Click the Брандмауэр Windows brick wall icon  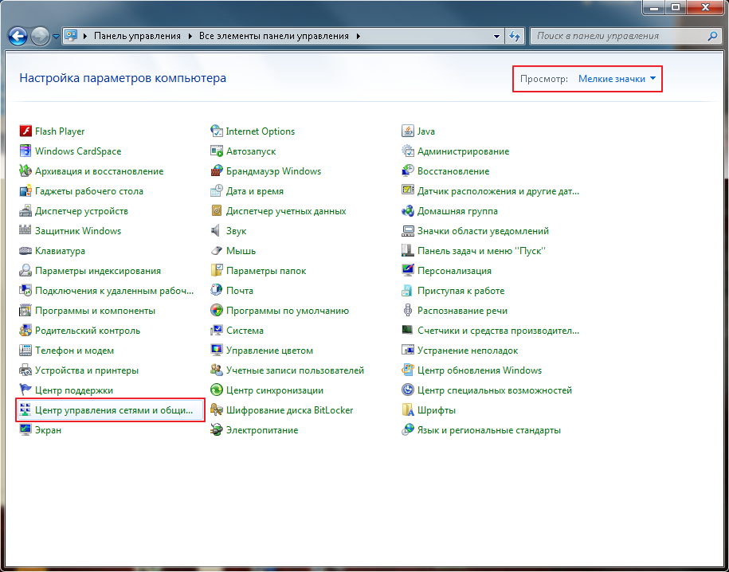(217, 171)
